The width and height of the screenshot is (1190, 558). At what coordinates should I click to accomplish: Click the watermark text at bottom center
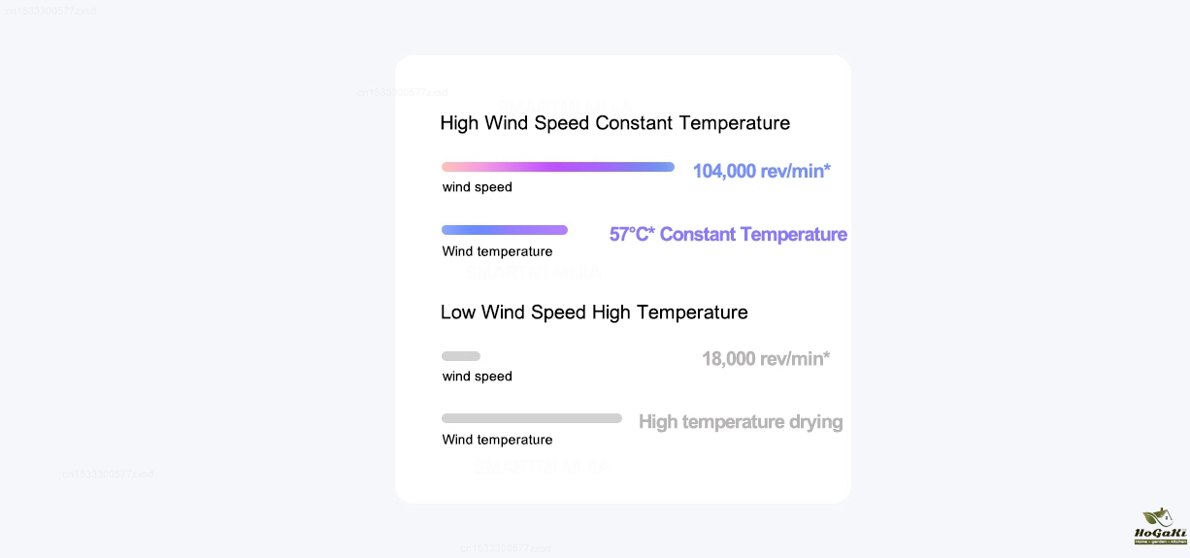[x=506, y=548]
